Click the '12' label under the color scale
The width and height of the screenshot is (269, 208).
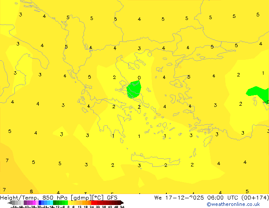click(x=80, y=207)
